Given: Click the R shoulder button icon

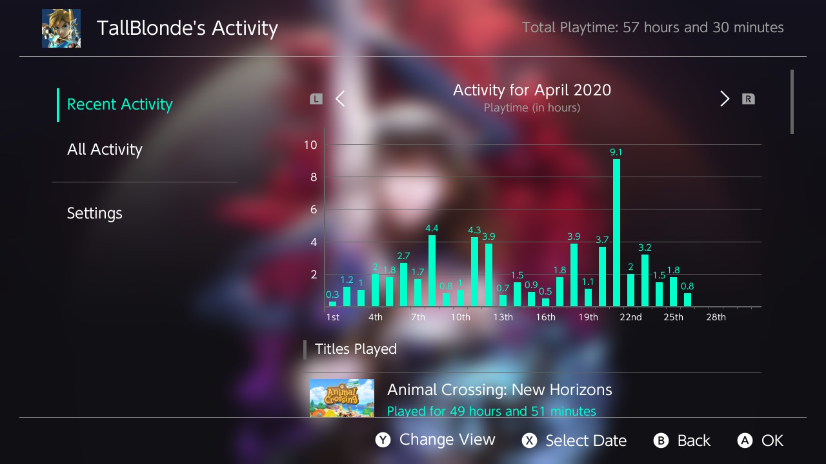Looking at the screenshot, I should [x=748, y=99].
